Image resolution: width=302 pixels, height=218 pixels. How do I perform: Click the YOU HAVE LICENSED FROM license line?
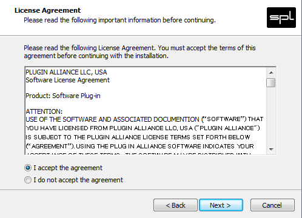[143, 128]
